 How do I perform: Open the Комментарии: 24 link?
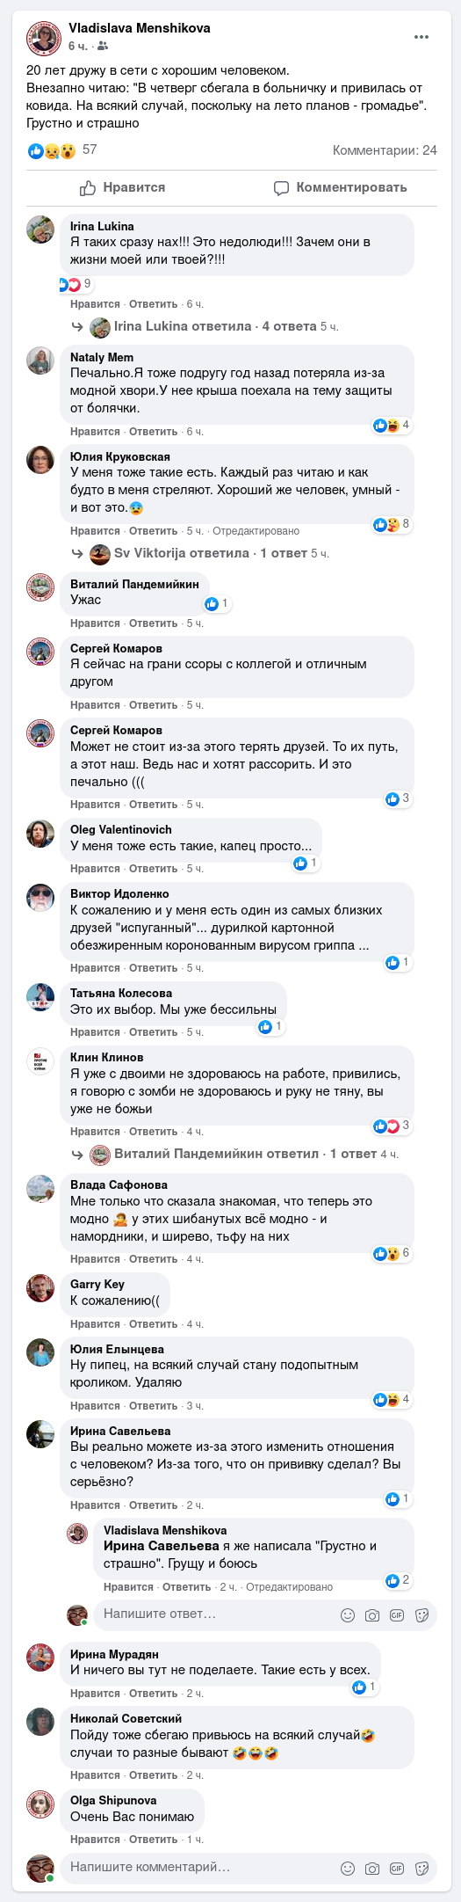point(385,150)
